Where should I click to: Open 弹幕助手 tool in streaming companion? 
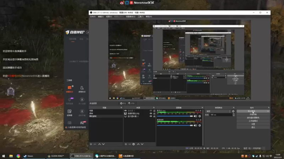tap(70, 89)
